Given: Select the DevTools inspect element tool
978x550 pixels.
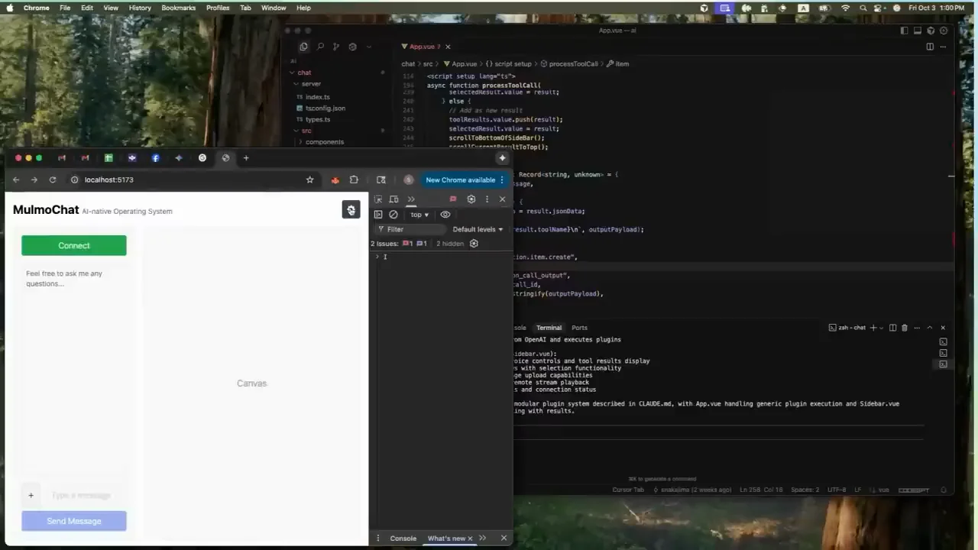Looking at the screenshot, I should (378, 199).
